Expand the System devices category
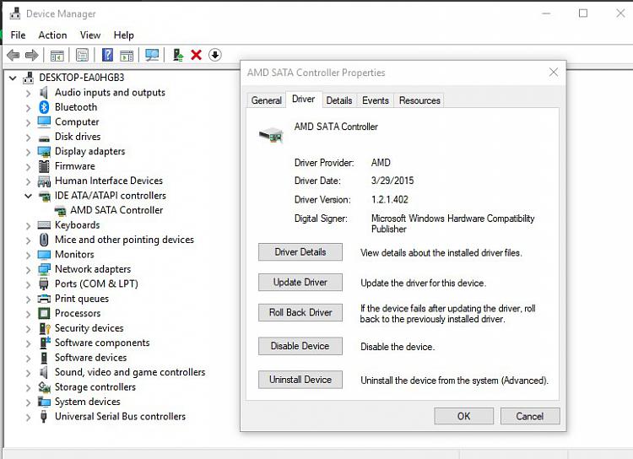Viewport: 633px width, 459px height. tap(28, 402)
